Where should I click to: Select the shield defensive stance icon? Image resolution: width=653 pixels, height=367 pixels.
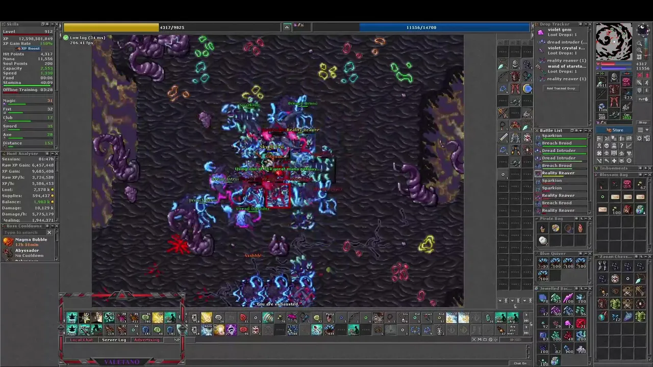click(639, 90)
